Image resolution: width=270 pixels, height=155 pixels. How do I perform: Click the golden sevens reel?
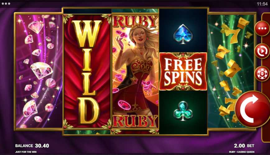231,71
